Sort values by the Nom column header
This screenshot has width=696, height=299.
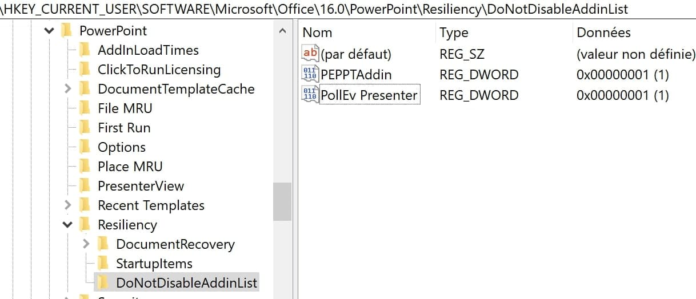coord(367,33)
